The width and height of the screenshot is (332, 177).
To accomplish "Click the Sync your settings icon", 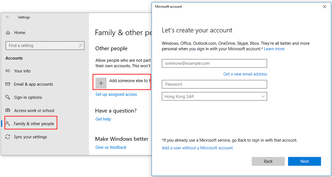I will click(8, 137).
